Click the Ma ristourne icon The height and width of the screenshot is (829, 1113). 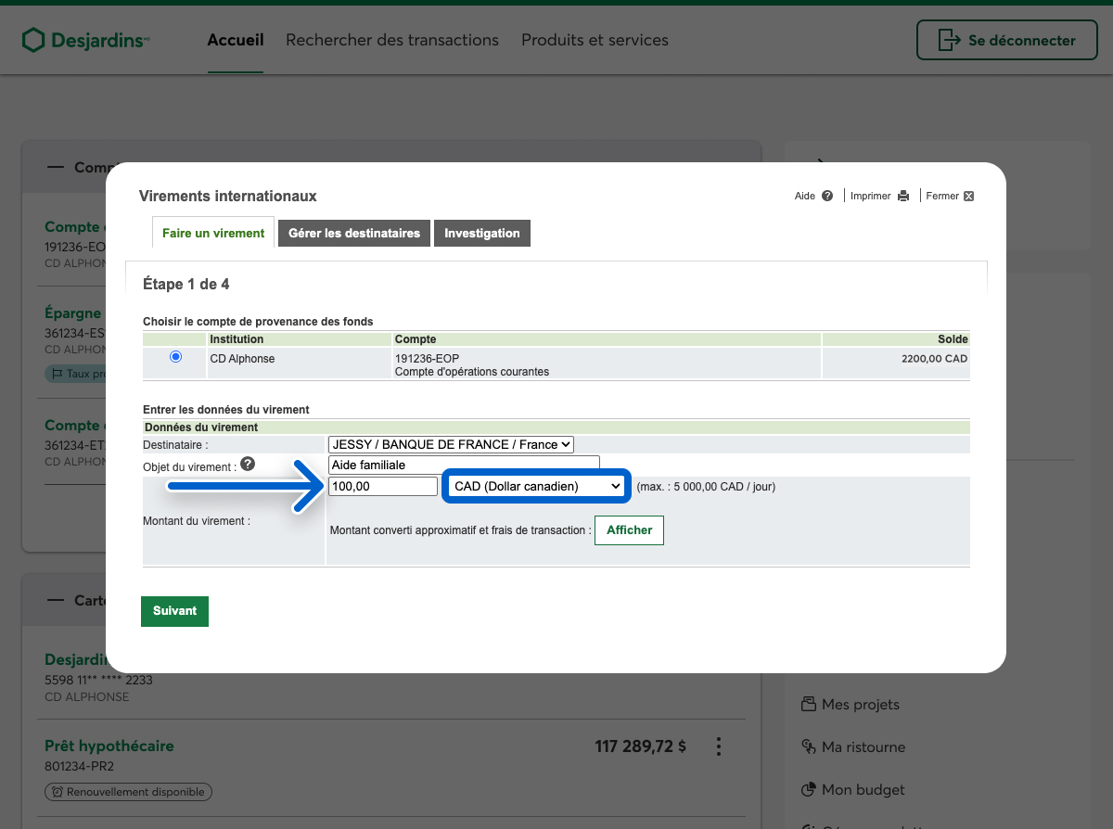(x=808, y=746)
